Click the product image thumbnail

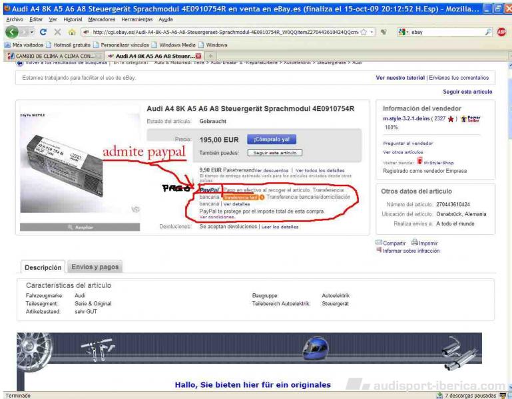tap(80, 163)
